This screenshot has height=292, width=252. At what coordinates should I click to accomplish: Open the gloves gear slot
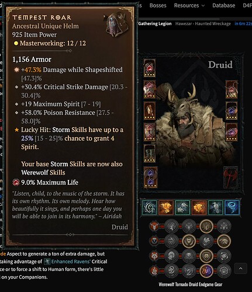pos(150,110)
